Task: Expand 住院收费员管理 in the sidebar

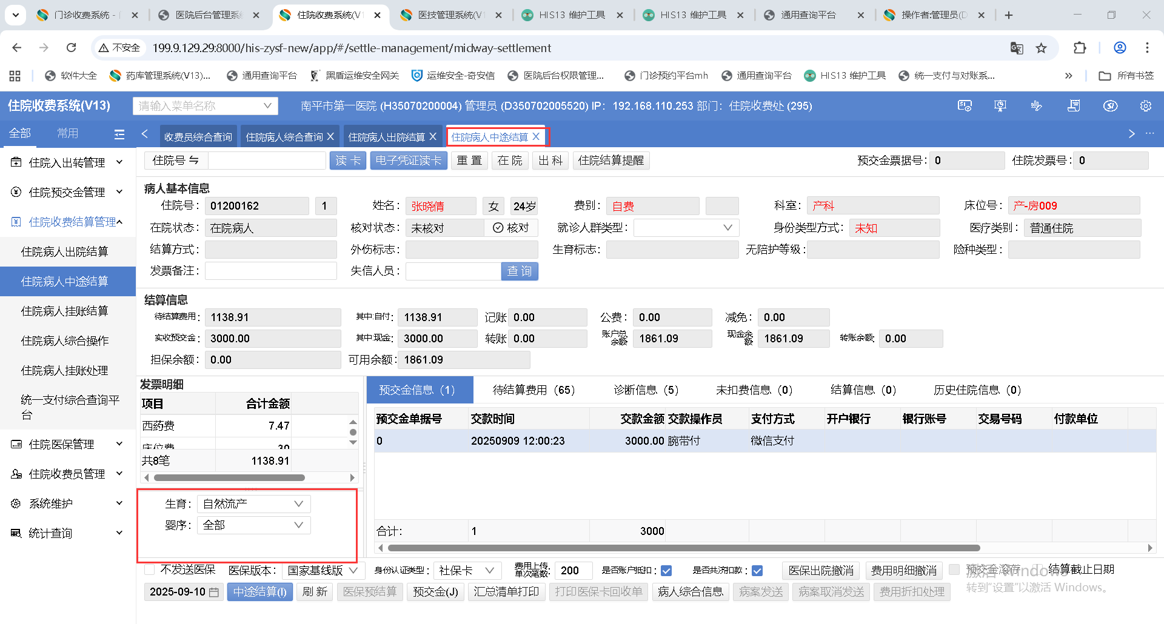Action: click(68, 474)
